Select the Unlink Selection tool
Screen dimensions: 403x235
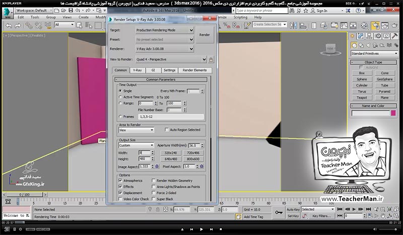pos(38,26)
